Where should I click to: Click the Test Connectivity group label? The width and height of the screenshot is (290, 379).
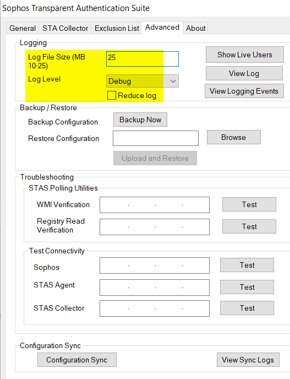[57, 251]
